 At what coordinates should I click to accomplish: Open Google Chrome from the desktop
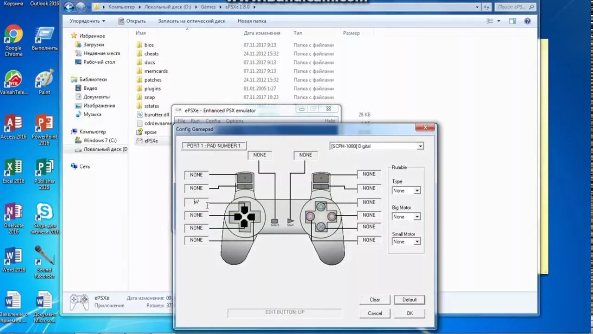[x=13, y=41]
